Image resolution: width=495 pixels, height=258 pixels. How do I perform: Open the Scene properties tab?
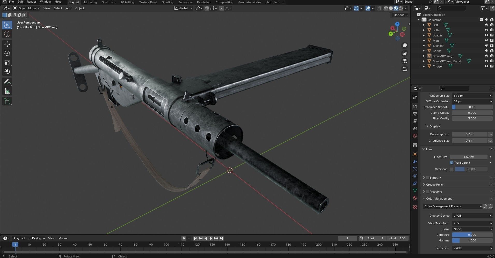[415, 128]
